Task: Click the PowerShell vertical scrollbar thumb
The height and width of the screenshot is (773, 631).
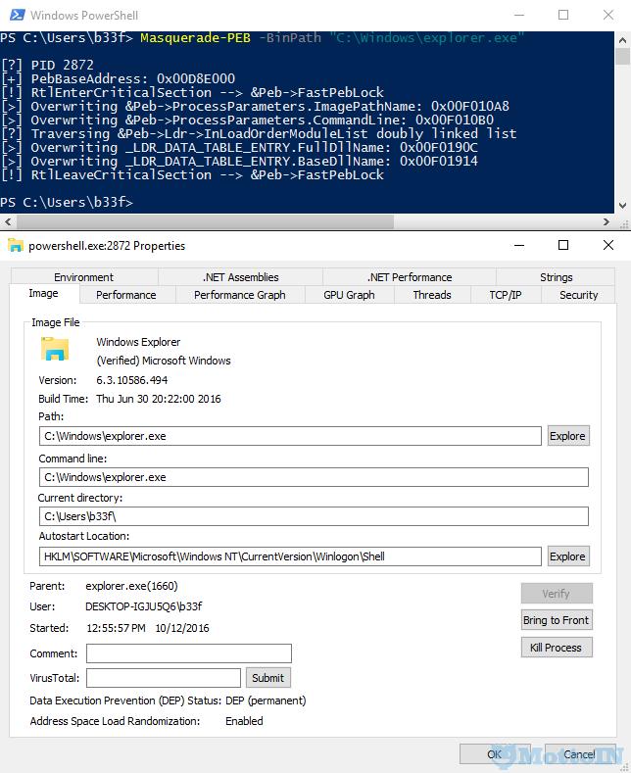Action: click(622, 57)
